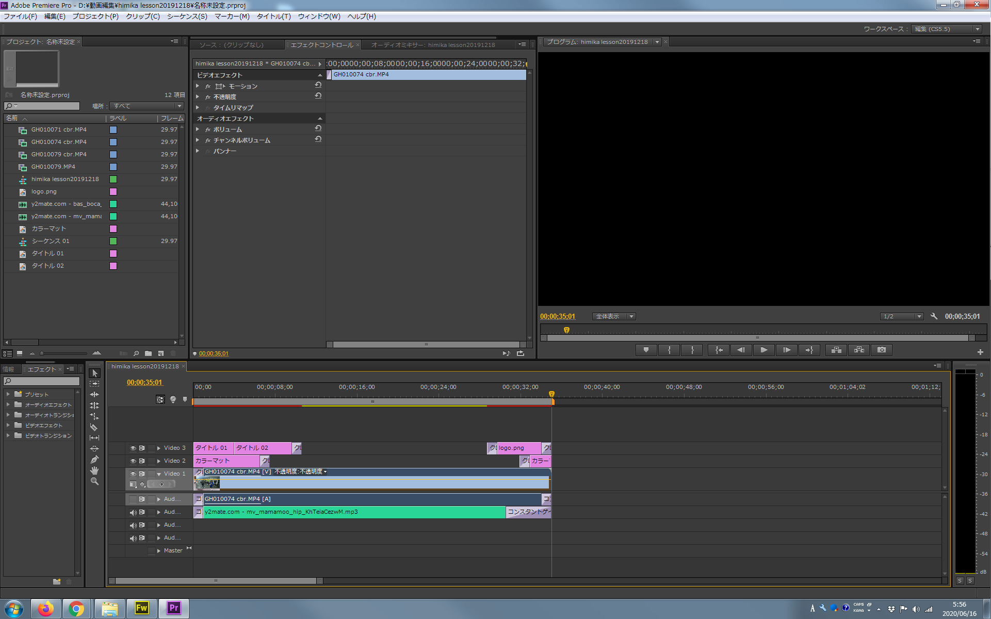Select the Pen tool
Image resolution: width=991 pixels, height=619 pixels.
click(x=94, y=460)
